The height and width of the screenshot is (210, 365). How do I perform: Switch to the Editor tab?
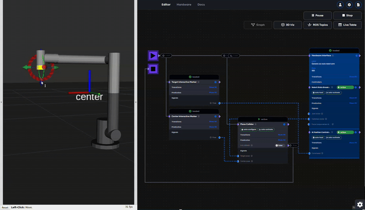click(166, 5)
